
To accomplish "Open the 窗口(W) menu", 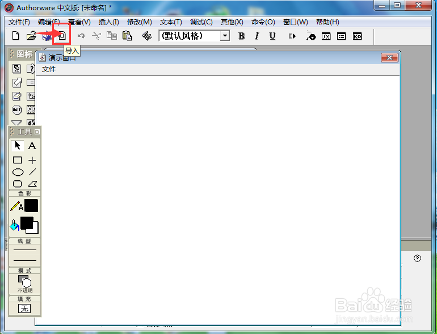I will [296, 22].
